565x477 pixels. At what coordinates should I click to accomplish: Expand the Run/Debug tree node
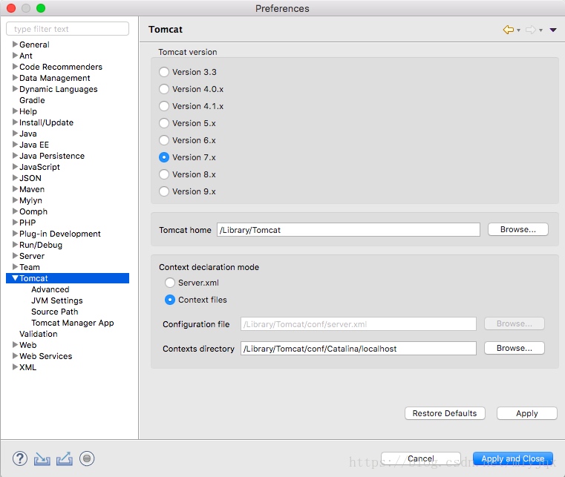[15, 245]
